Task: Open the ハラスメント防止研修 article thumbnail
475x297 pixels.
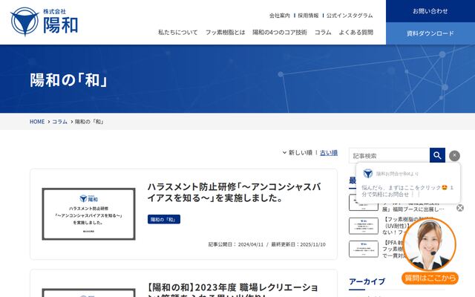Action: click(89, 214)
